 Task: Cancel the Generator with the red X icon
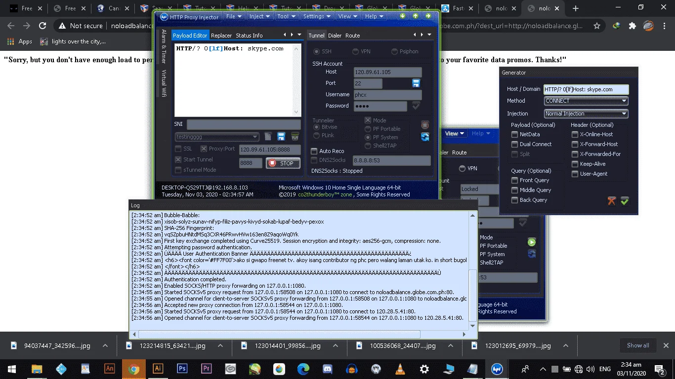tap(612, 201)
